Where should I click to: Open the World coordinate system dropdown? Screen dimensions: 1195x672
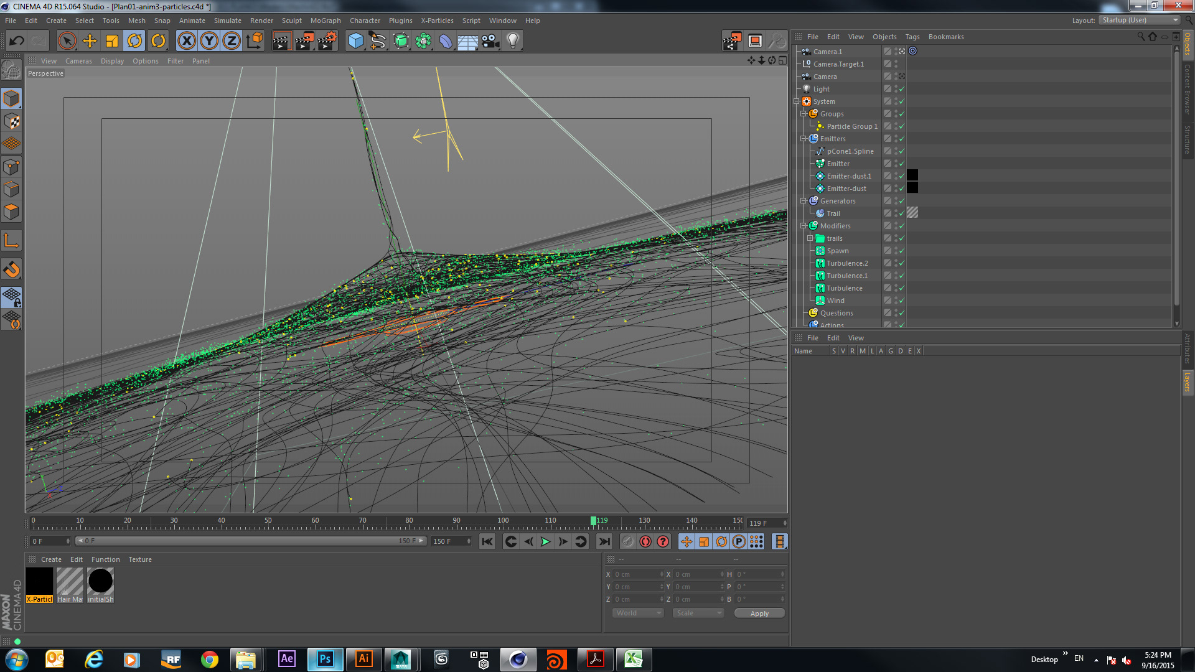tap(638, 613)
